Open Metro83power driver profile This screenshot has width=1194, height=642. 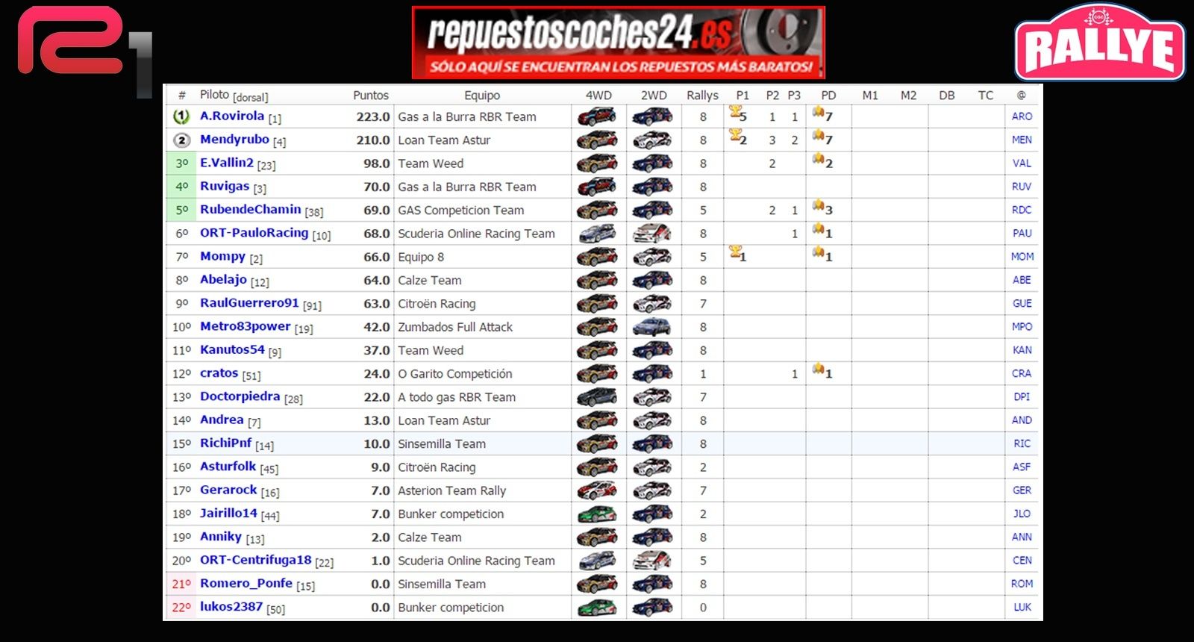(246, 326)
